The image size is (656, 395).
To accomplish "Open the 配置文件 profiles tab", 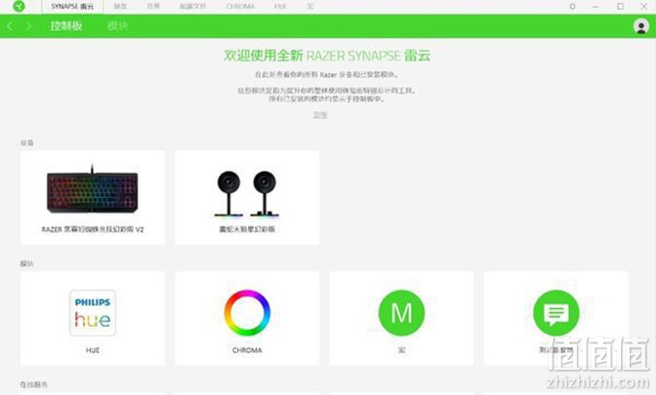I will tap(192, 6).
